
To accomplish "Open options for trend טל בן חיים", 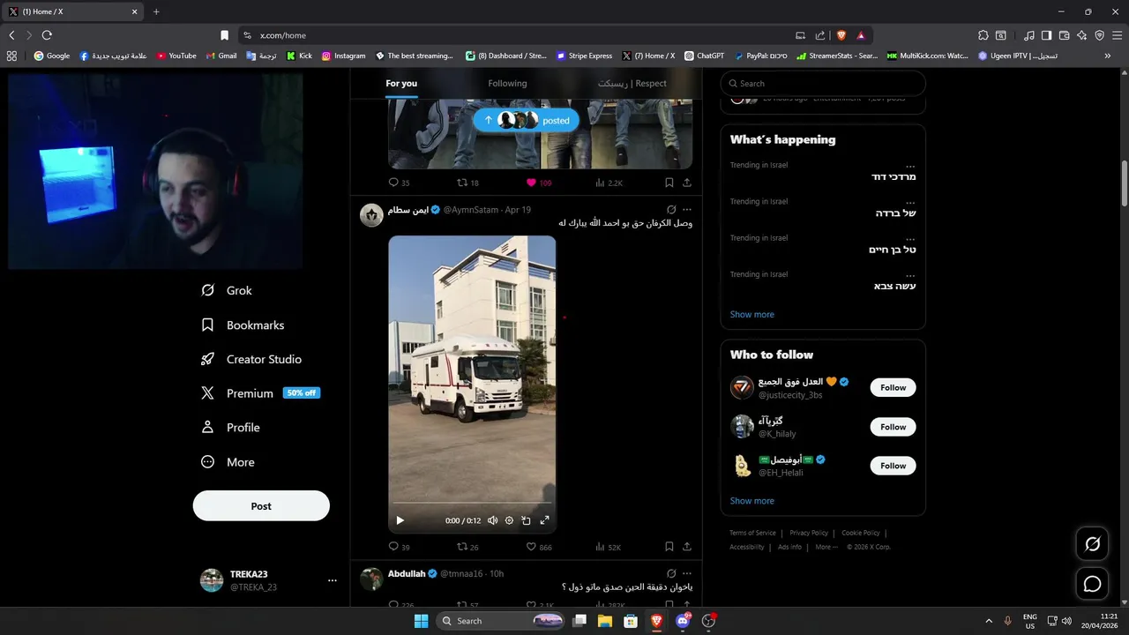I will pyautogui.click(x=910, y=238).
